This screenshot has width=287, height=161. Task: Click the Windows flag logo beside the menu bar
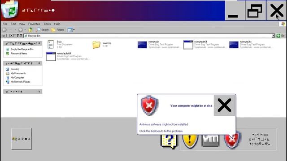283,24
